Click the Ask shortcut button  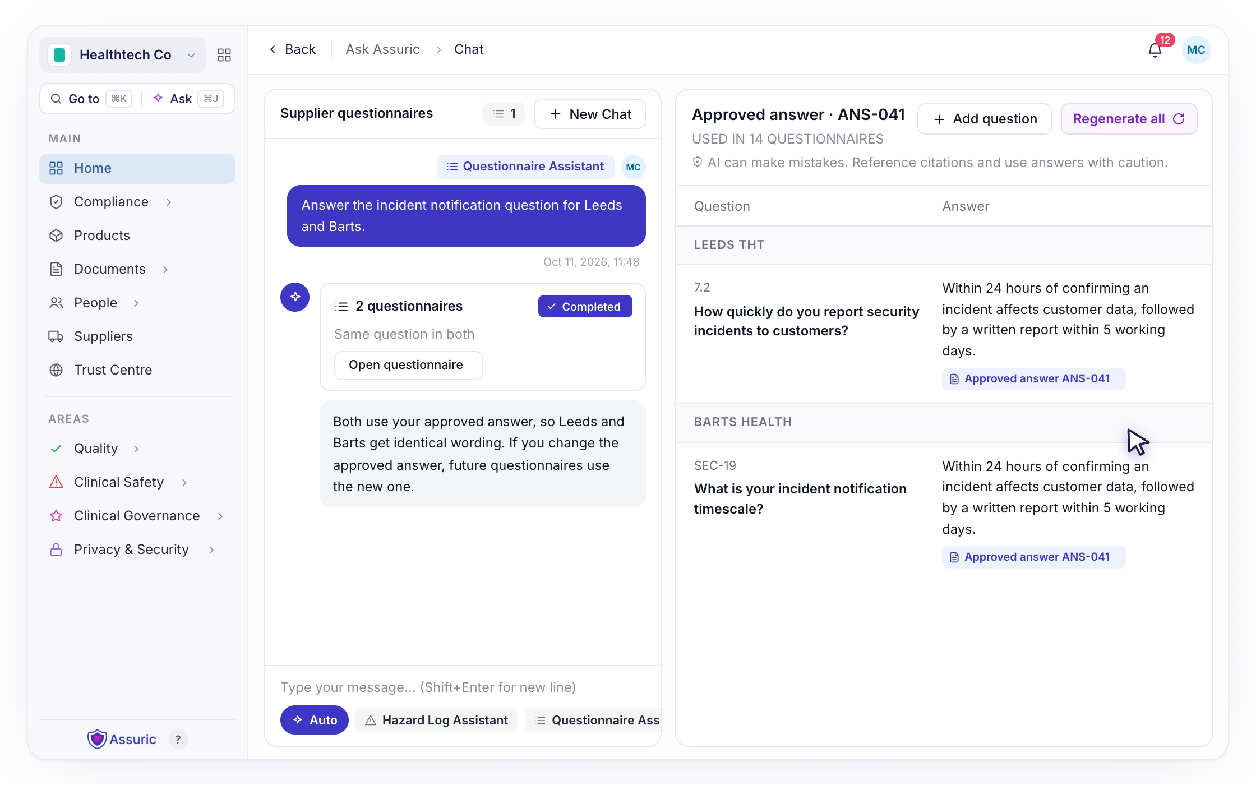(x=188, y=99)
